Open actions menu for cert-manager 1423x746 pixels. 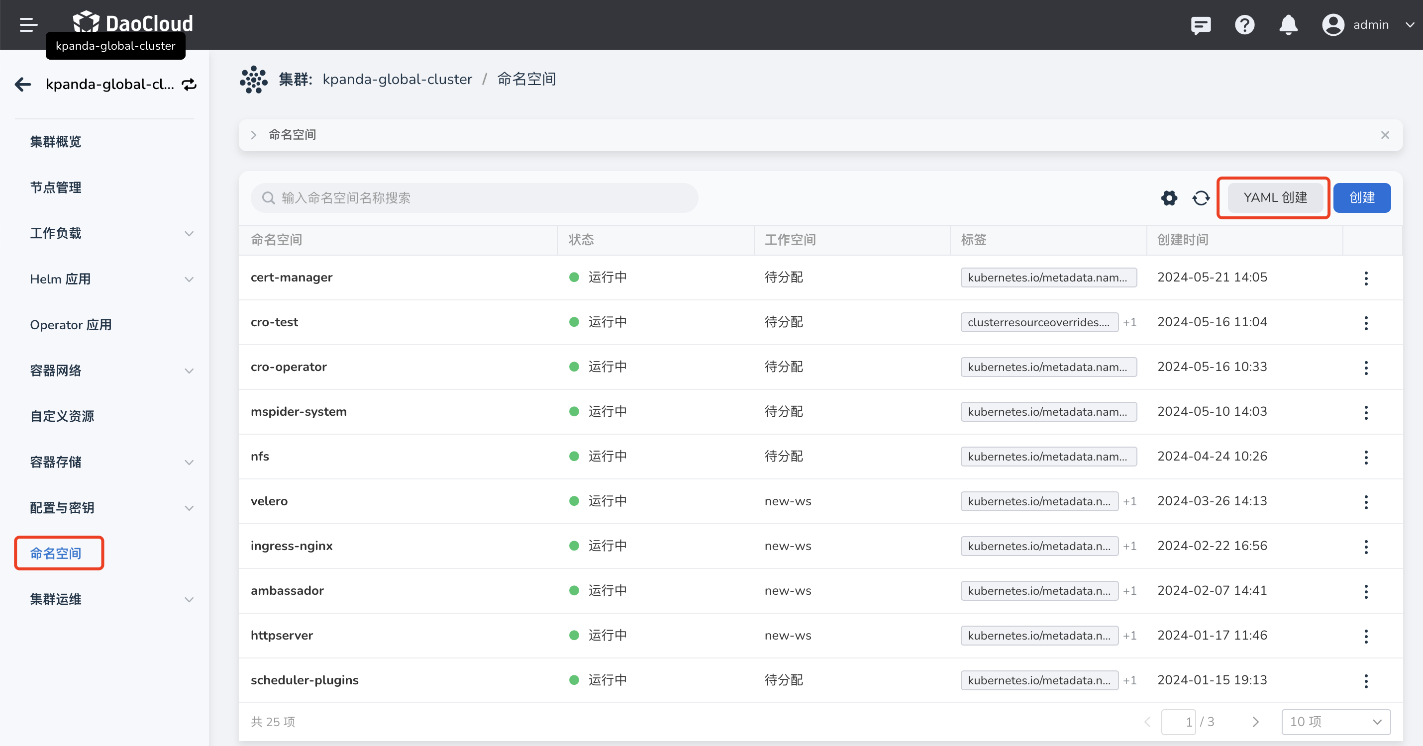(1366, 278)
